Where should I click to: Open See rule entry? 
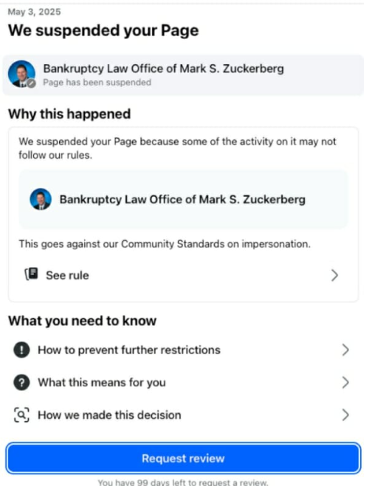183,275
